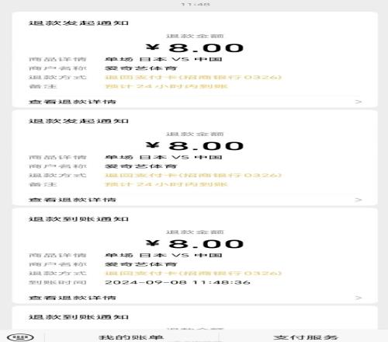Open 查看退款详情 in the first 退款发起通知 card
This screenshot has width=388, height=342.
72,102
